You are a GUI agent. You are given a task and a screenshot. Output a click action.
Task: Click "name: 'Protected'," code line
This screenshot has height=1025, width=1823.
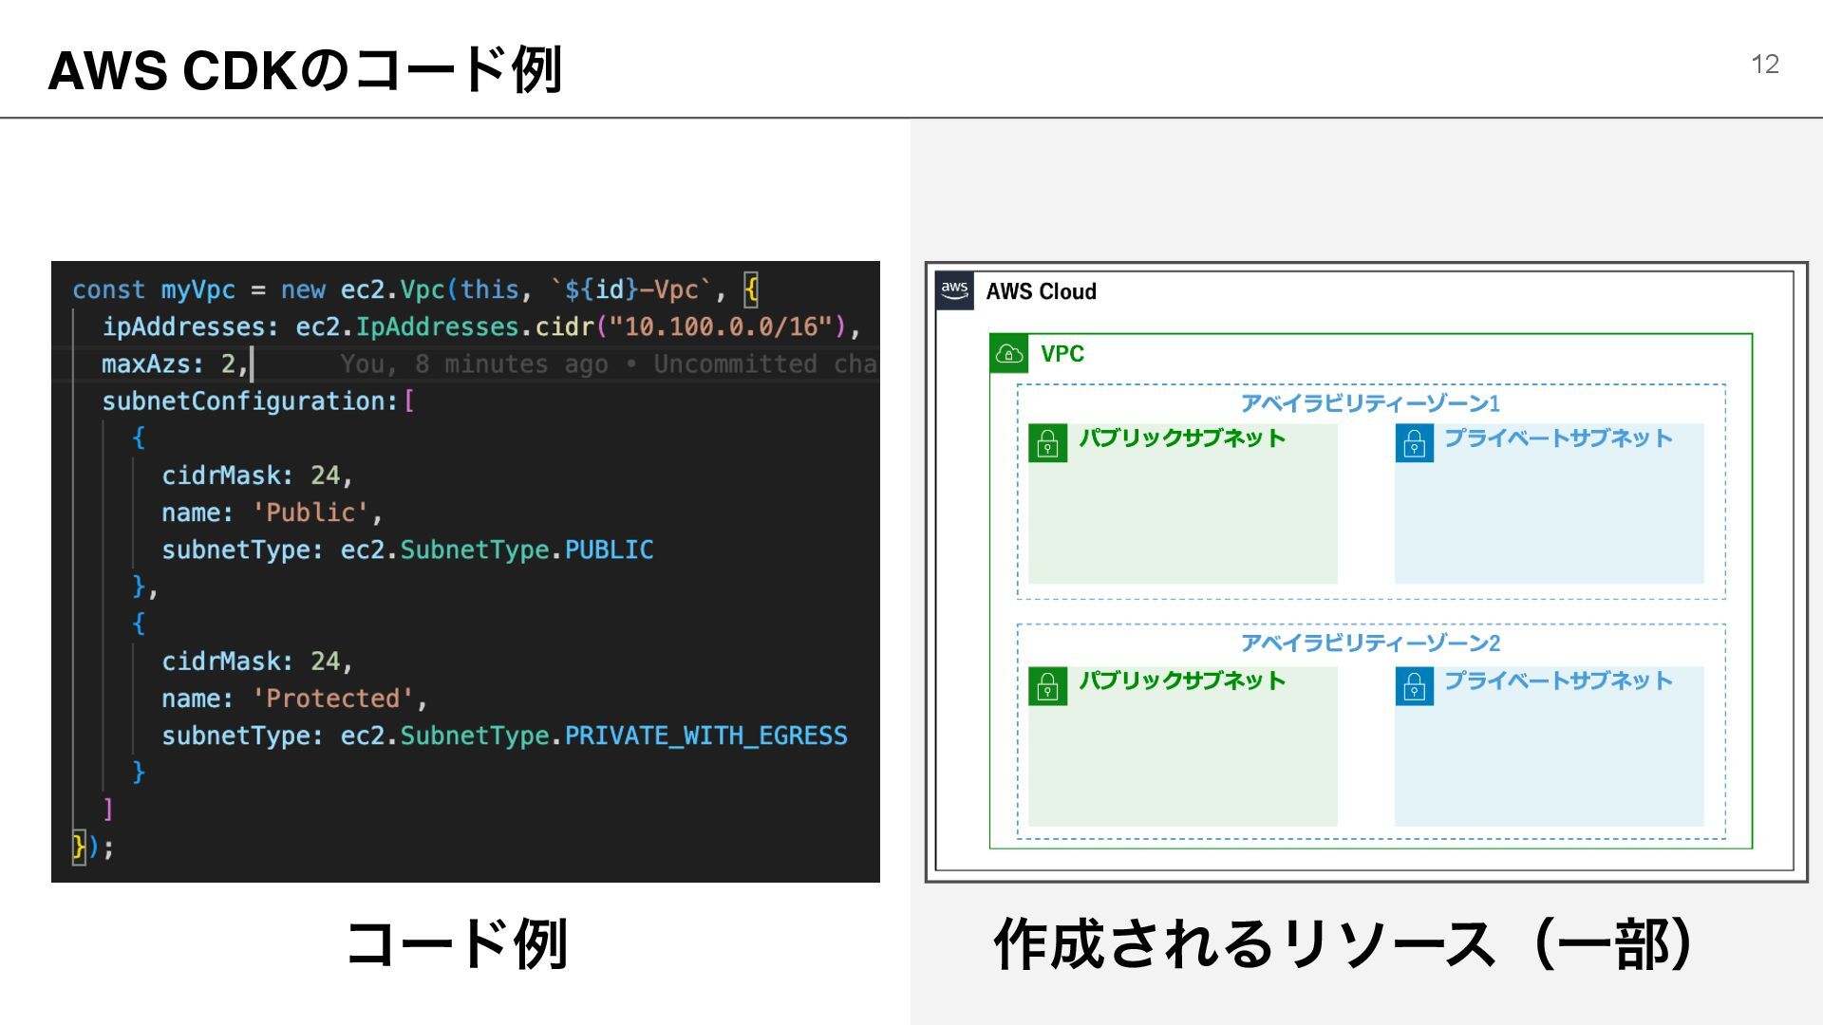pos(294,699)
